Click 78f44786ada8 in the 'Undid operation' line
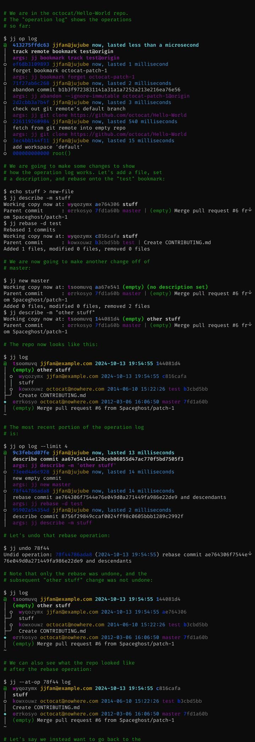The image size is (255, 742). [74, 554]
